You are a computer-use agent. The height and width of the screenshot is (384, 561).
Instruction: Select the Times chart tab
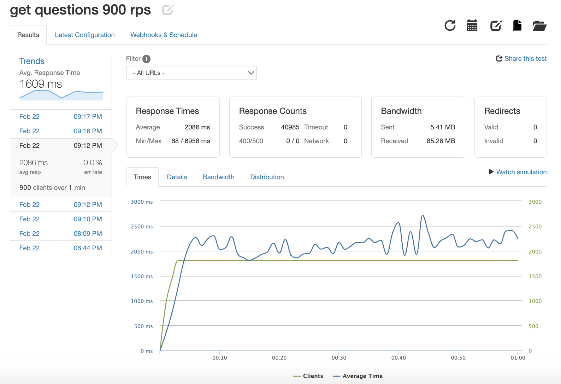[x=142, y=177]
